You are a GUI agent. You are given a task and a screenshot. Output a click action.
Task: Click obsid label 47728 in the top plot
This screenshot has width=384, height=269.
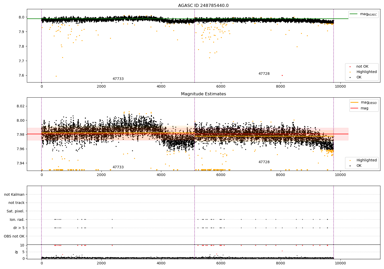264,74
